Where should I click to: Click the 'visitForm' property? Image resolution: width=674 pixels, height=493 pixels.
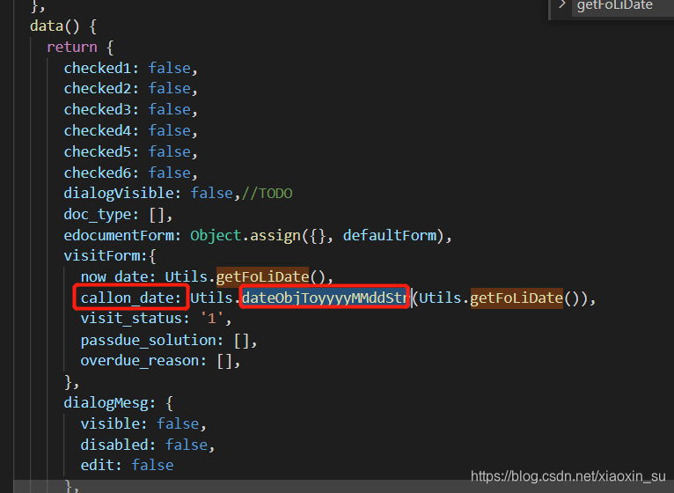click(x=102, y=256)
